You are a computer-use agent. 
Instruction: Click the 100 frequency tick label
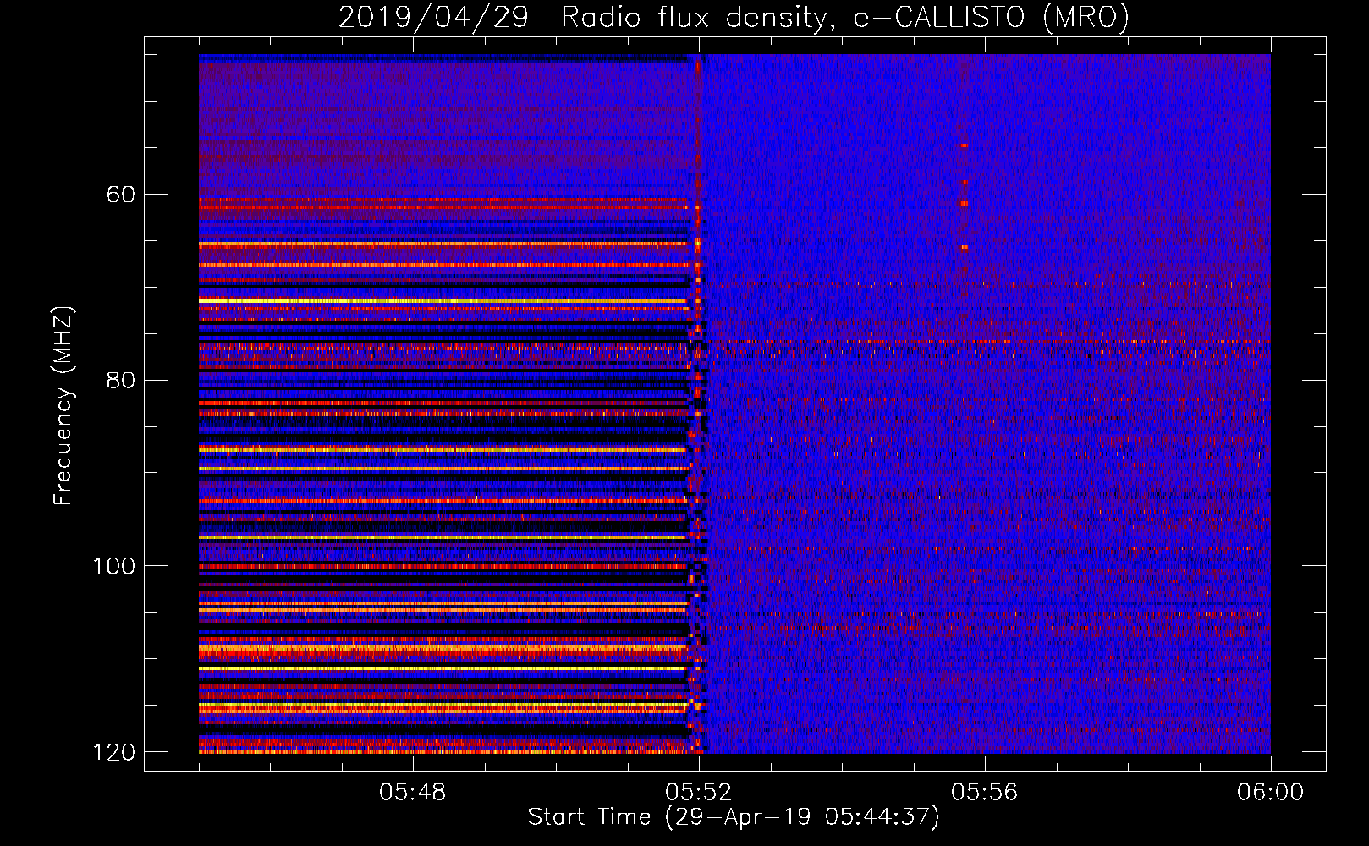pos(114,565)
